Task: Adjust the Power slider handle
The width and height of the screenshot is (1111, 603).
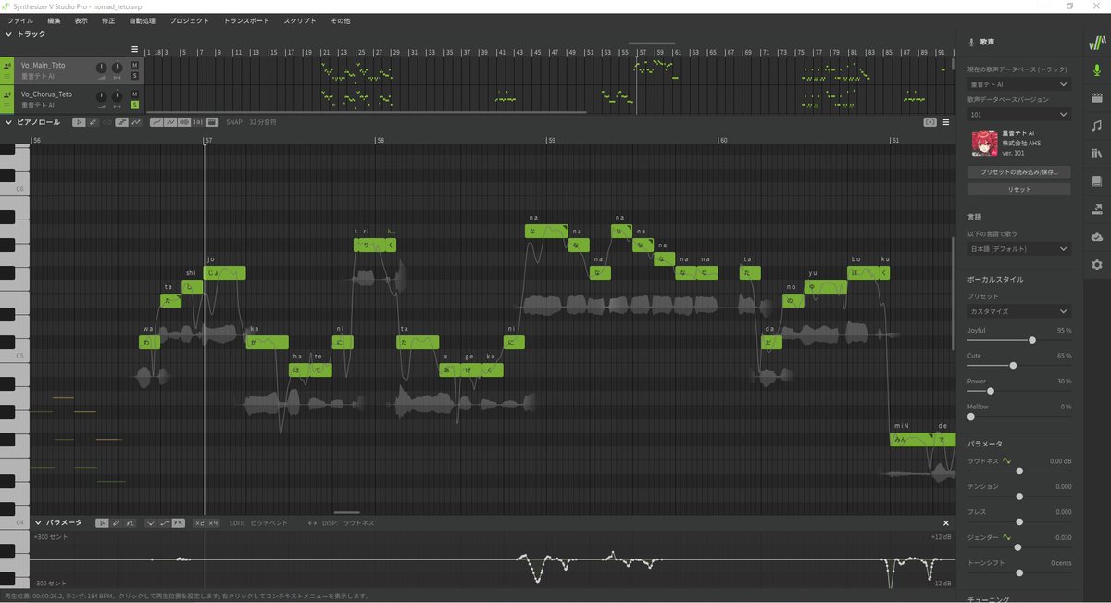Action: click(991, 391)
